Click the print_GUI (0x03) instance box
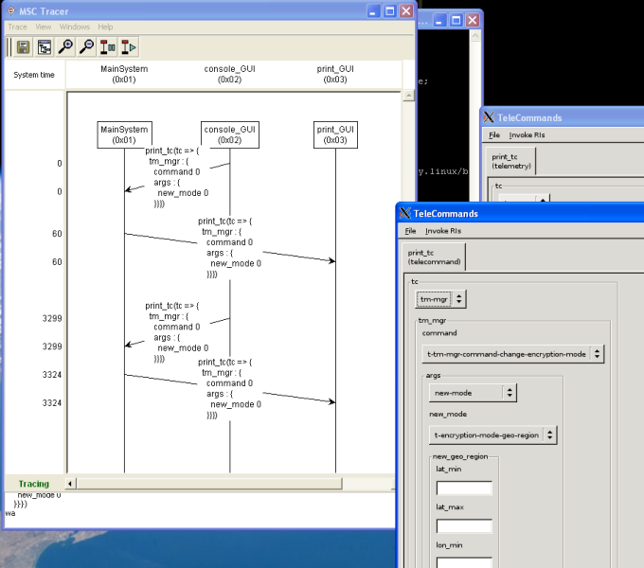This screenshot has height=568, width=644. pyautogui.click(x=335, y=134)
